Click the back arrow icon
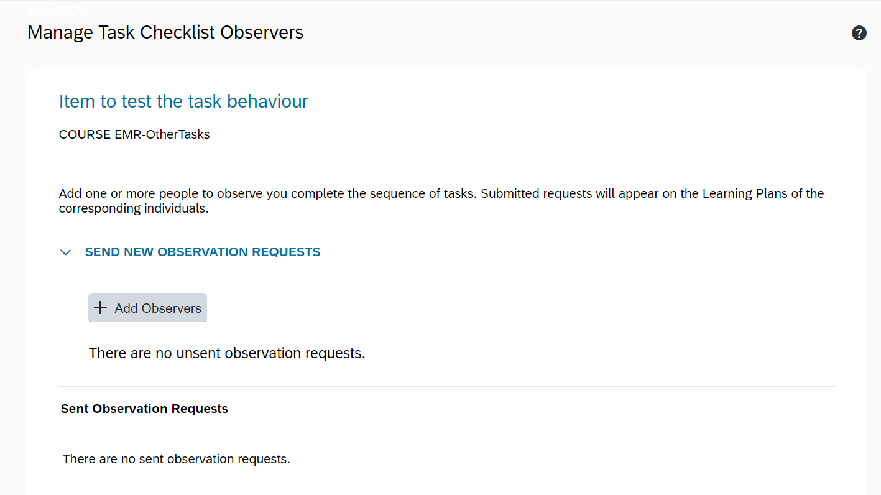The width and height of the screenshot is (881, 495). point(35,9)
